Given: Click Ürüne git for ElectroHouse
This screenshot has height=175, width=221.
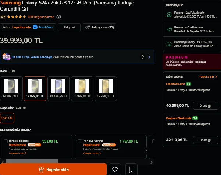Looking at the screenshot, I should [206, 106].
